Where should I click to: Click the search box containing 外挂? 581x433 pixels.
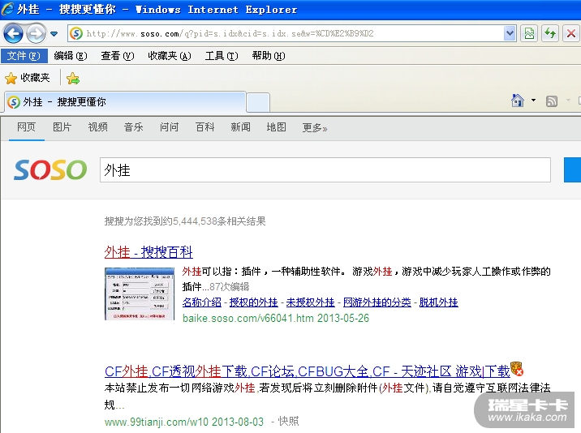(325, 170)
